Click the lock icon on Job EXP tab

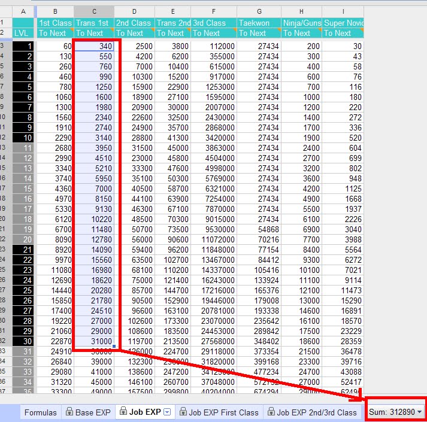click(x=123, y=411)
